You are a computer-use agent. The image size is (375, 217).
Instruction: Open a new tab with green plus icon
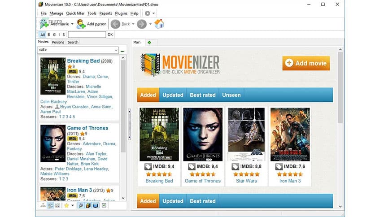coord(149,42)
